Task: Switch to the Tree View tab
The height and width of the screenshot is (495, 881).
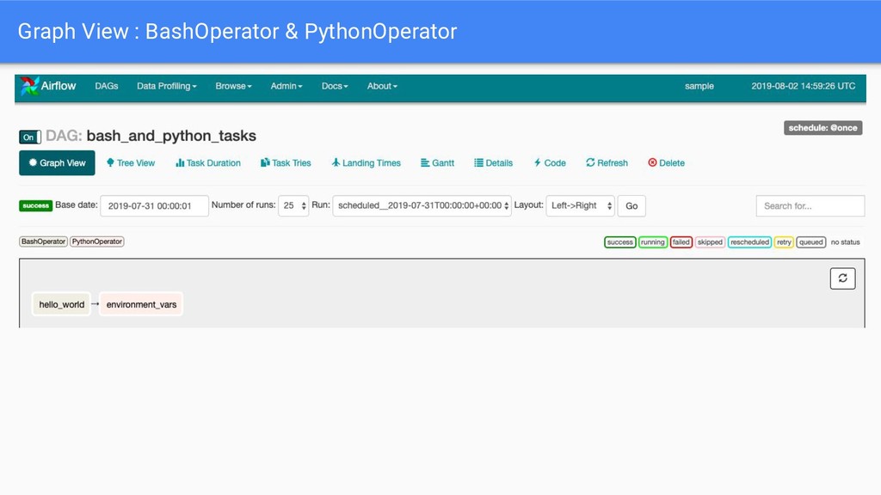Action: (x=131, y=162)
